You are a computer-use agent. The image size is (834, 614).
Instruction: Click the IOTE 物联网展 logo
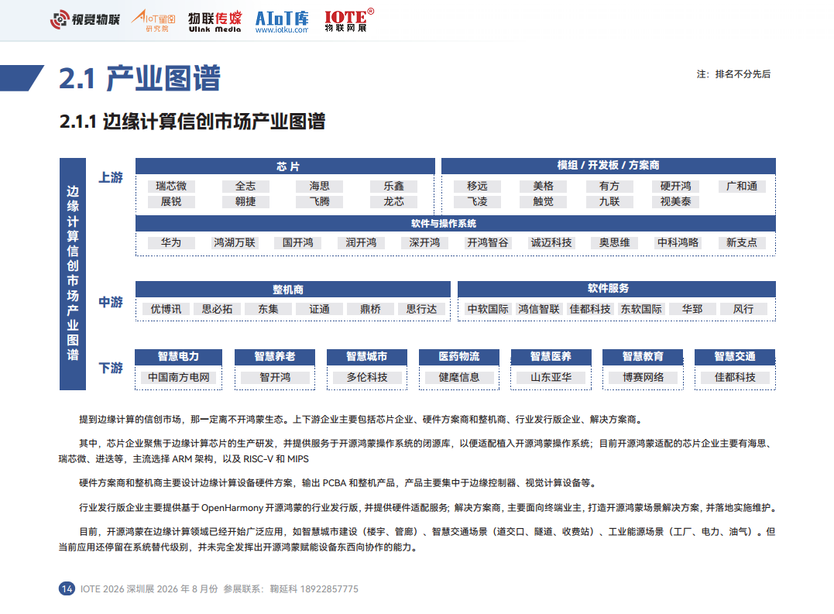349,20
